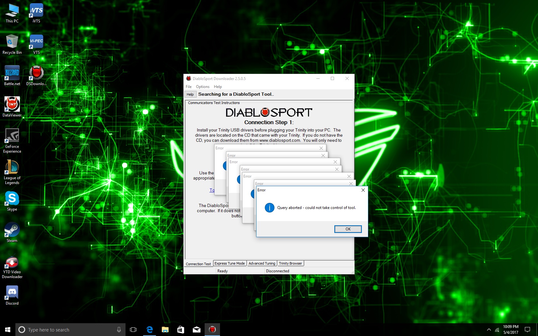Open the Help menu in the menu bar
Viewport: 538px width, 336px height.
pyautogui.click(x=218, y=87)
